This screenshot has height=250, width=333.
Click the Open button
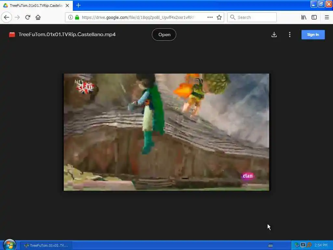[x=164, y=35]
